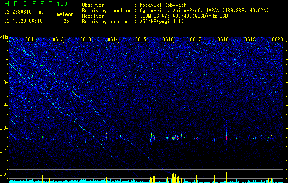Click time marker 0611
Viewport: 288px width, 183px height.
(x=31, y=39)
